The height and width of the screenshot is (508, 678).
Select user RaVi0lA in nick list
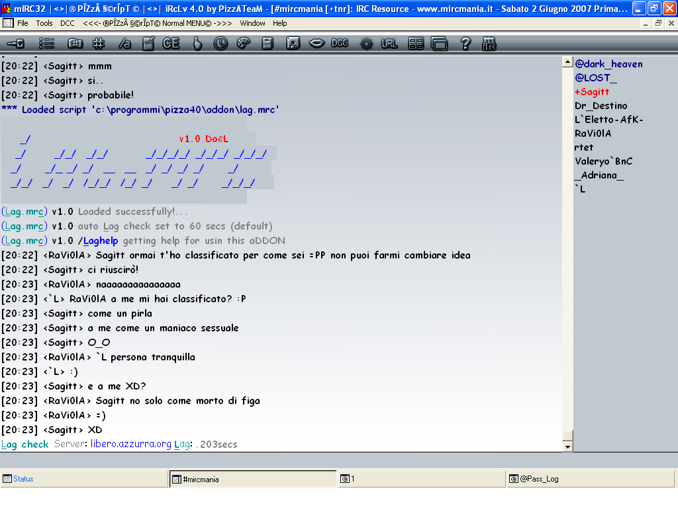[593, 134]
